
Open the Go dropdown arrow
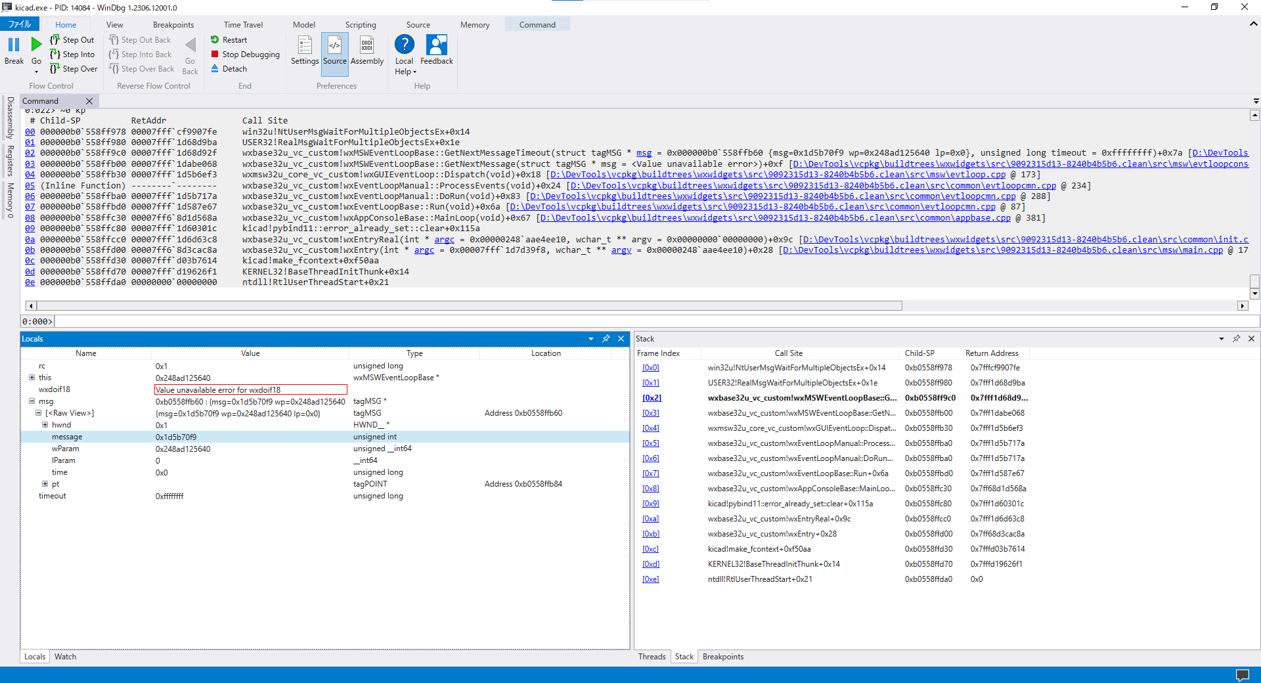[x=36, y=72]
